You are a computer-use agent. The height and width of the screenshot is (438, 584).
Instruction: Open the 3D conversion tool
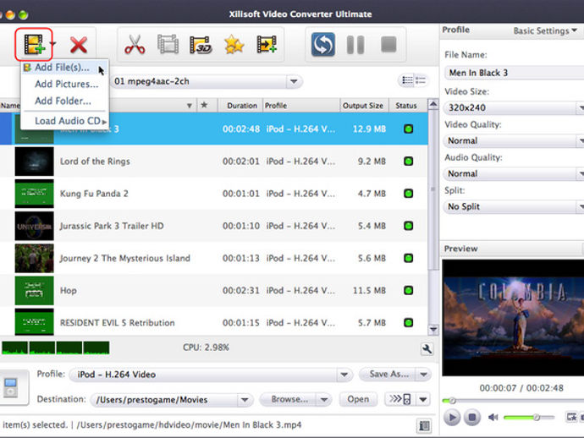[x=201, y=45]
